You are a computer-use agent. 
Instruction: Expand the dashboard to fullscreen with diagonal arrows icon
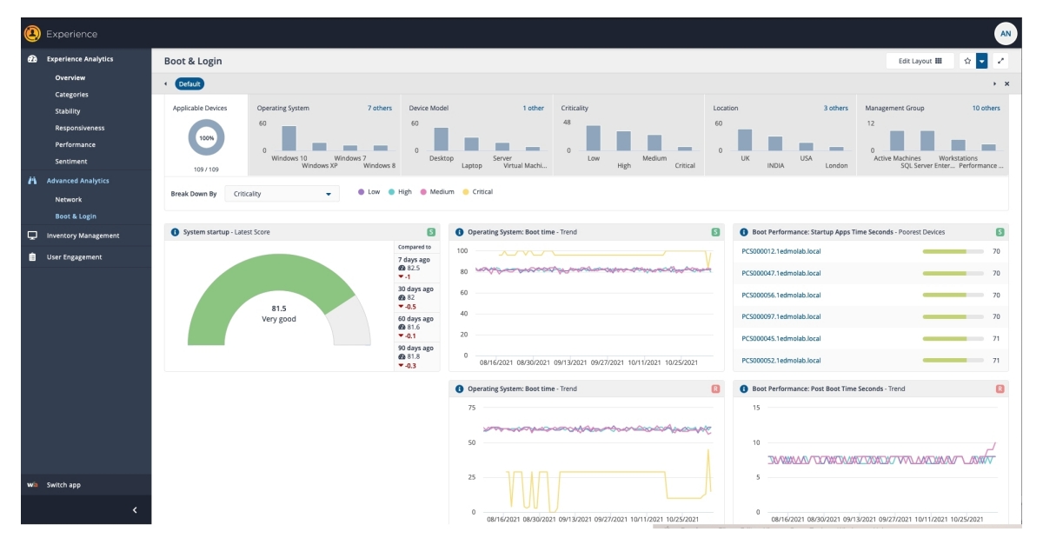click(999, 61)
